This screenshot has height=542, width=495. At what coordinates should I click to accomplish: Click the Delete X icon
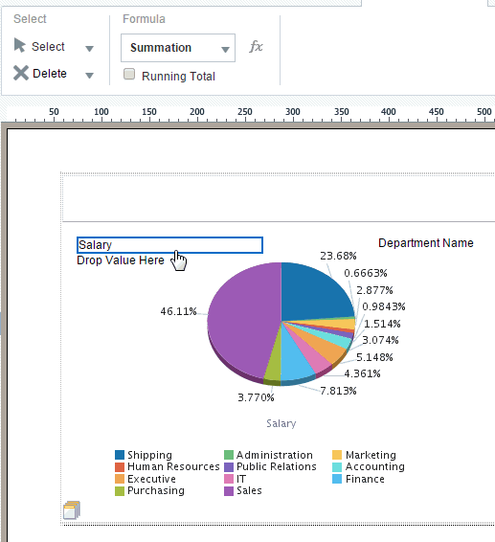click(21, 73)
